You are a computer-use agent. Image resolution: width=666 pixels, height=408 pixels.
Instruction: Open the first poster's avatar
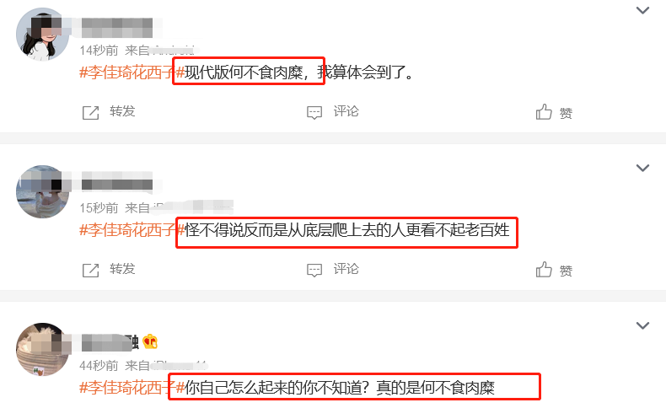(x=42, y=35)
